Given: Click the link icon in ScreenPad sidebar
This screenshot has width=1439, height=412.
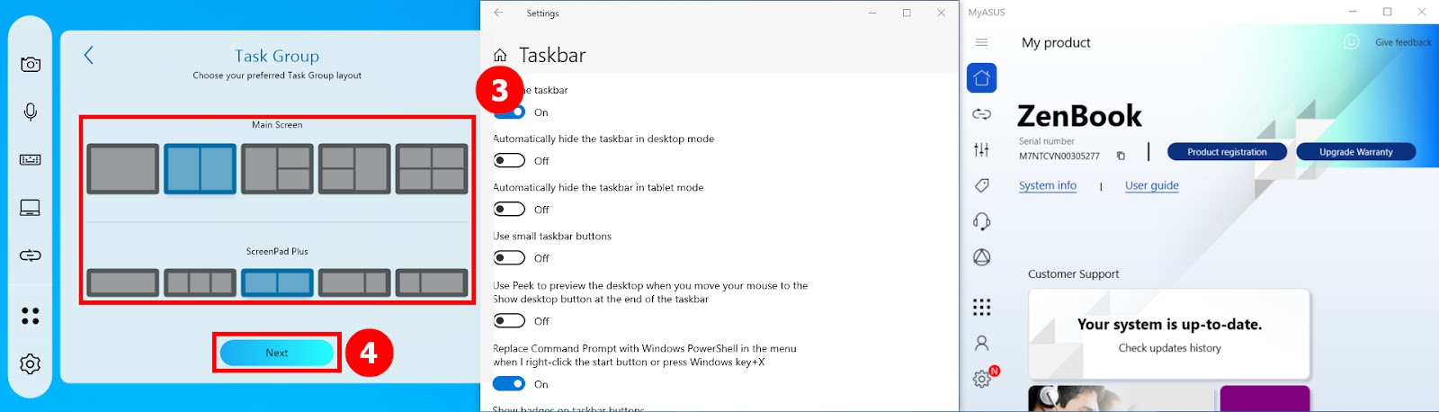Looking at the screenshot, I should pyautogui.click(x=31, y=255).
